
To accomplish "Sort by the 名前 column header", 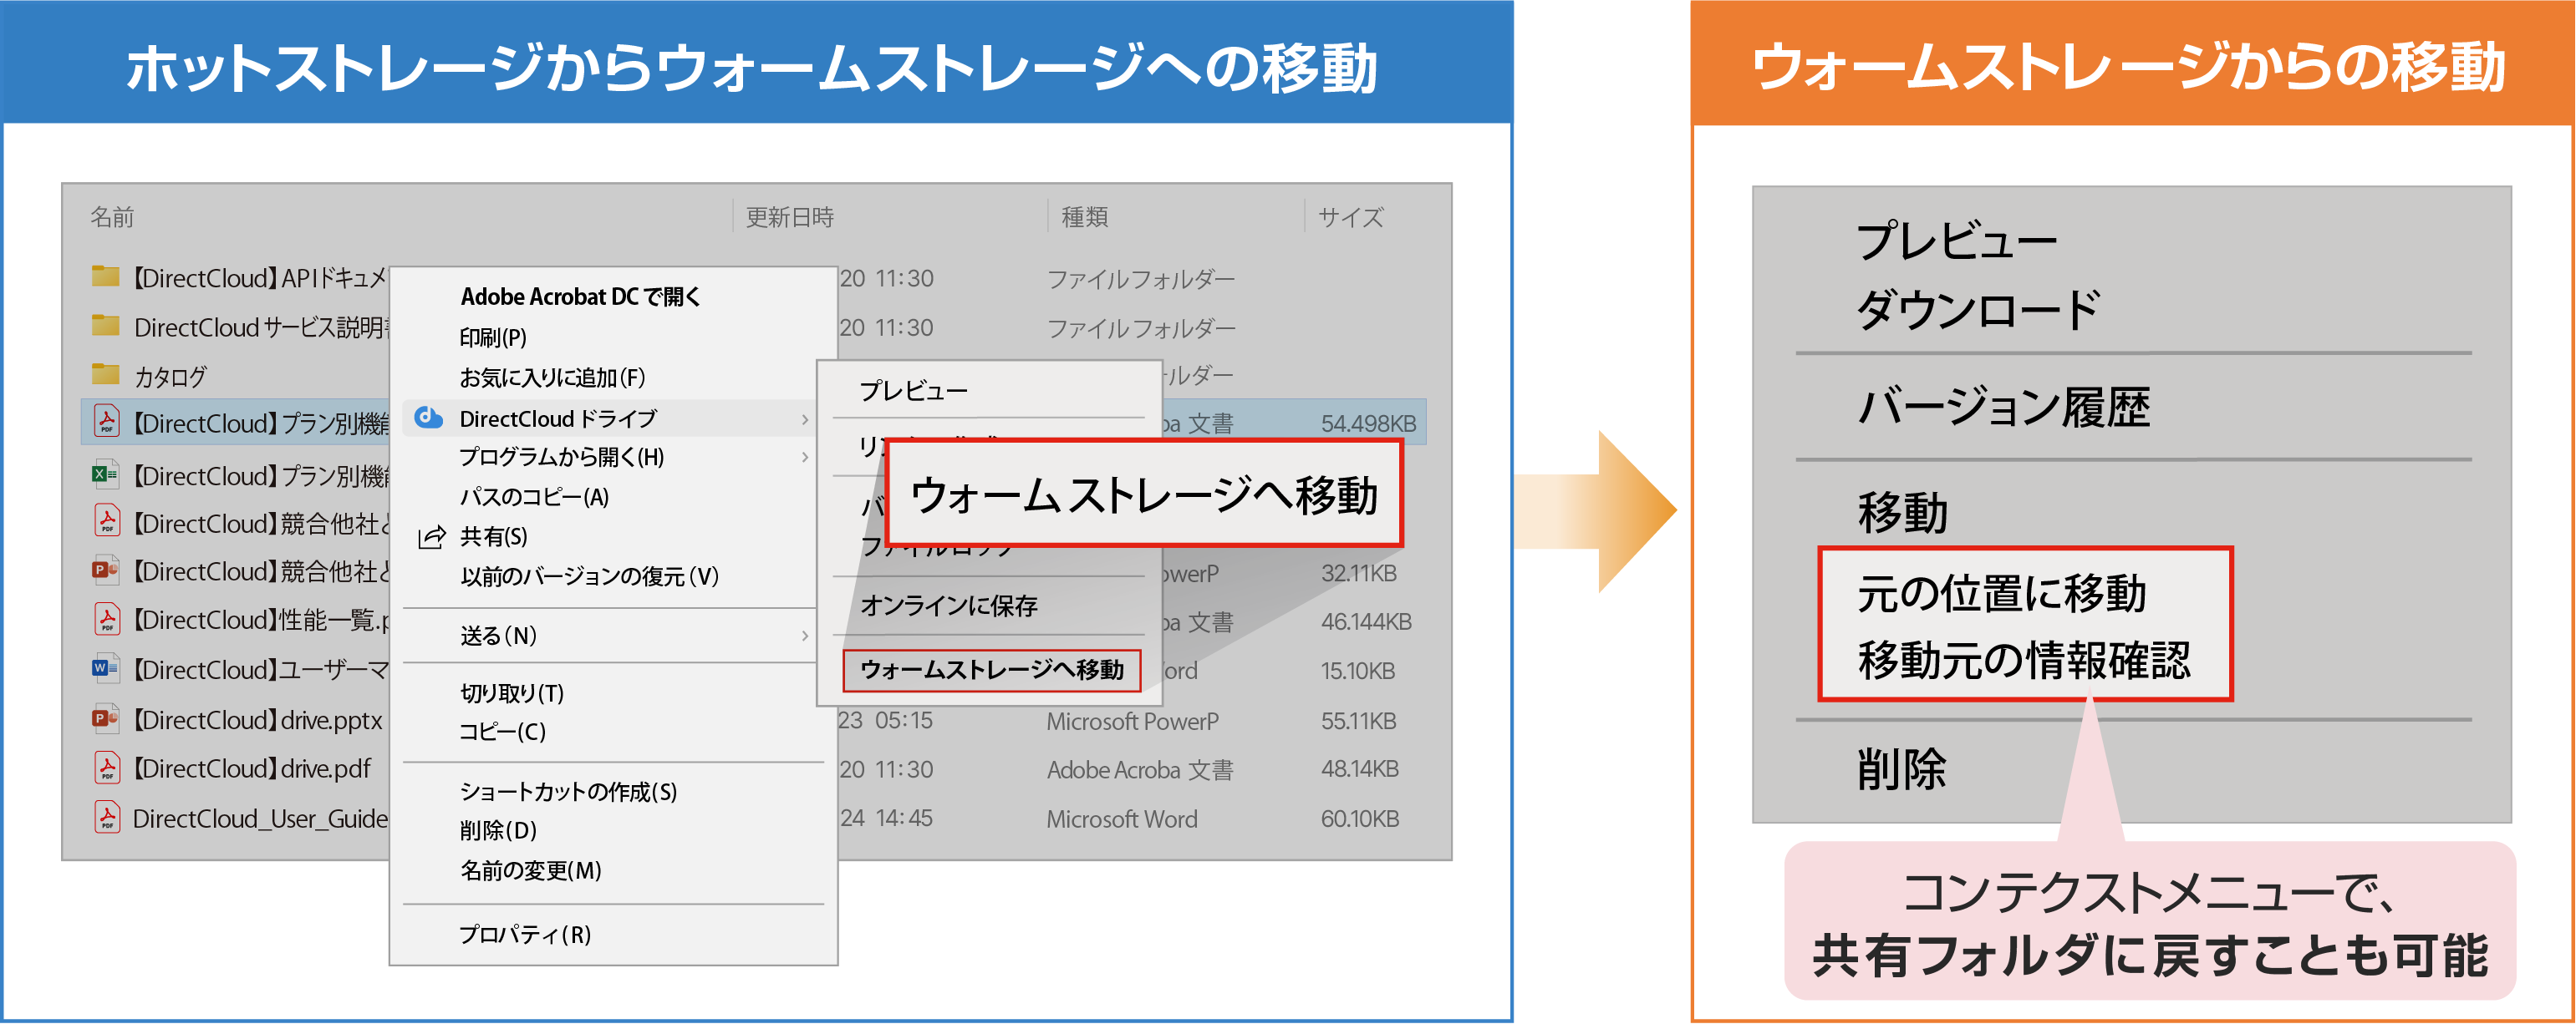I will click(x=112, y=217).
